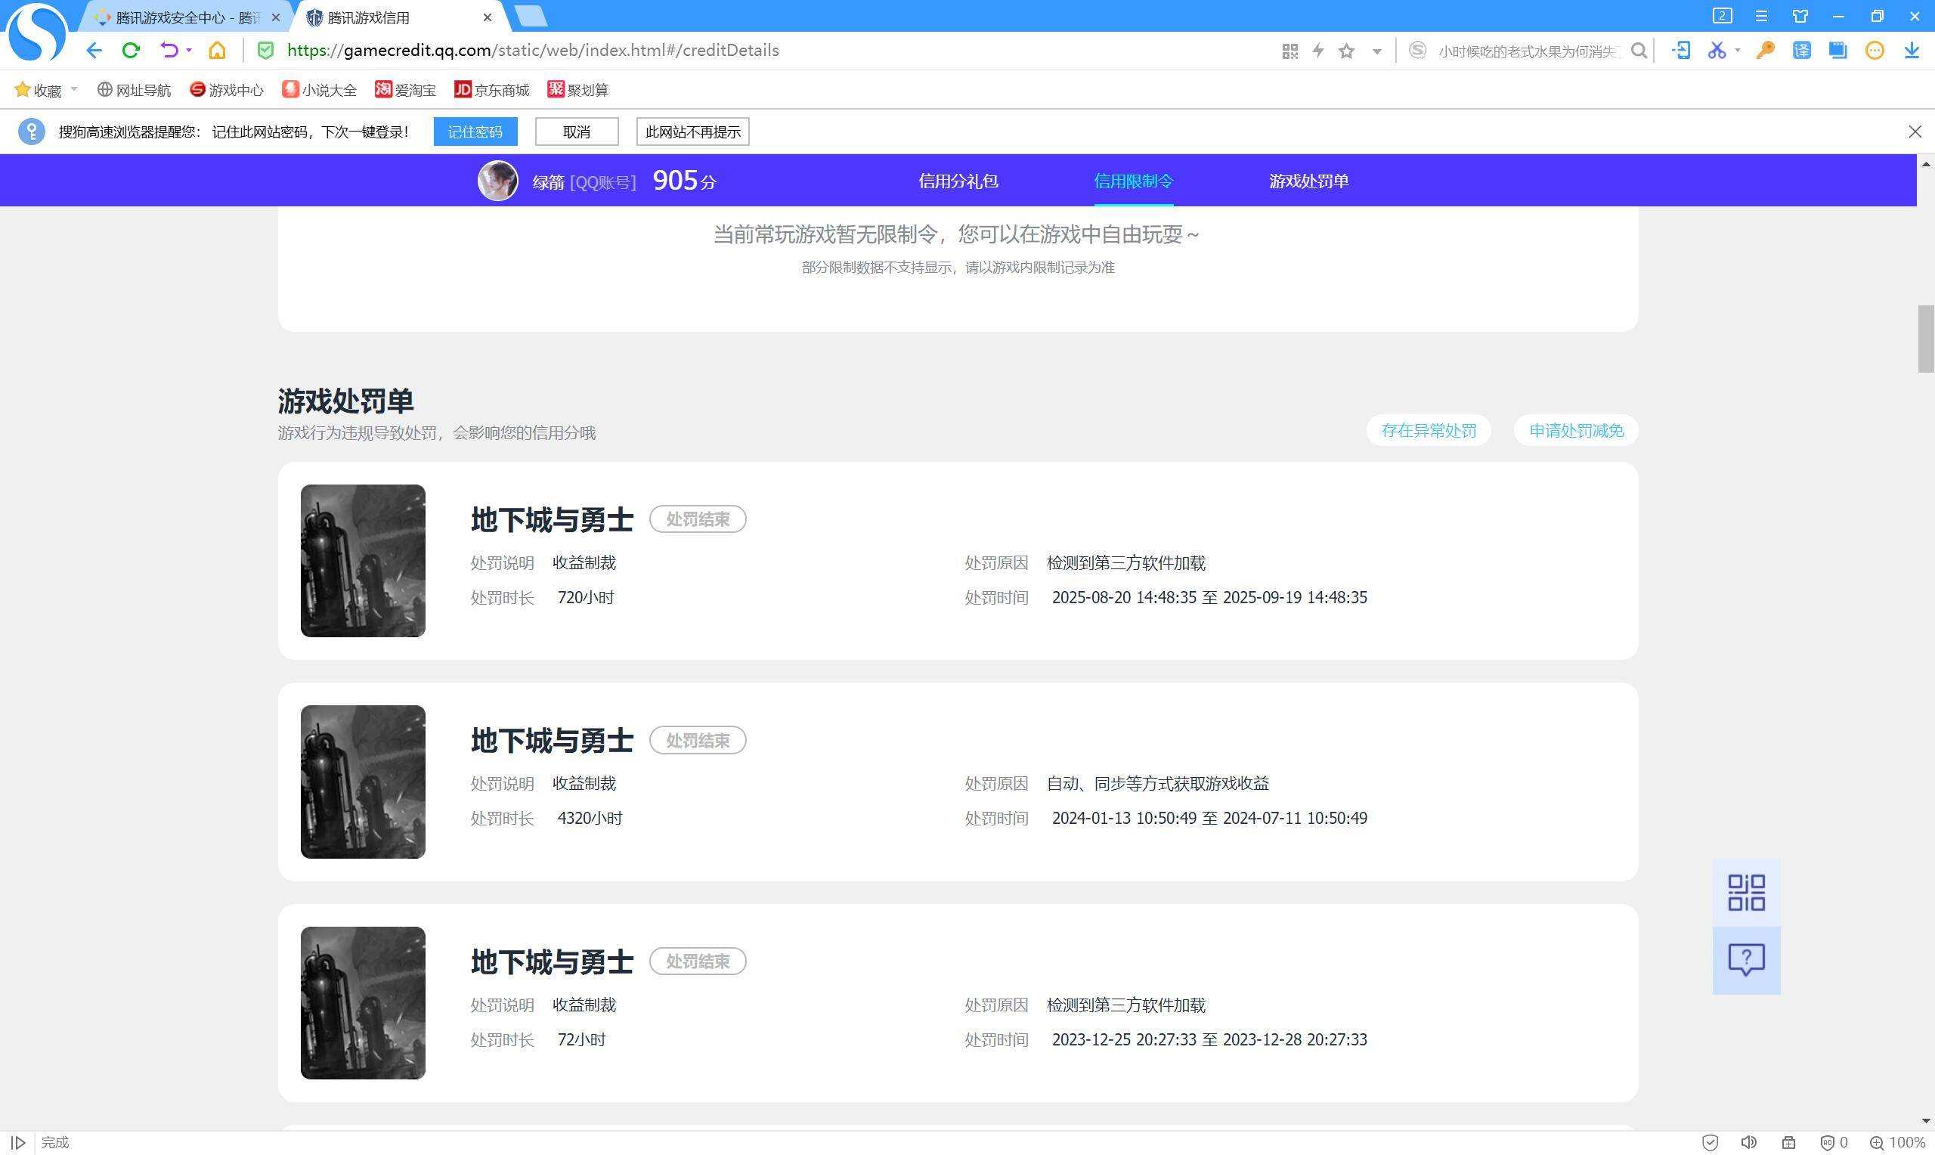The height and width of the screenshot is (1155, 1935).
Task: Click the login arrow icon in toolbar
Action: [1681, 51]
